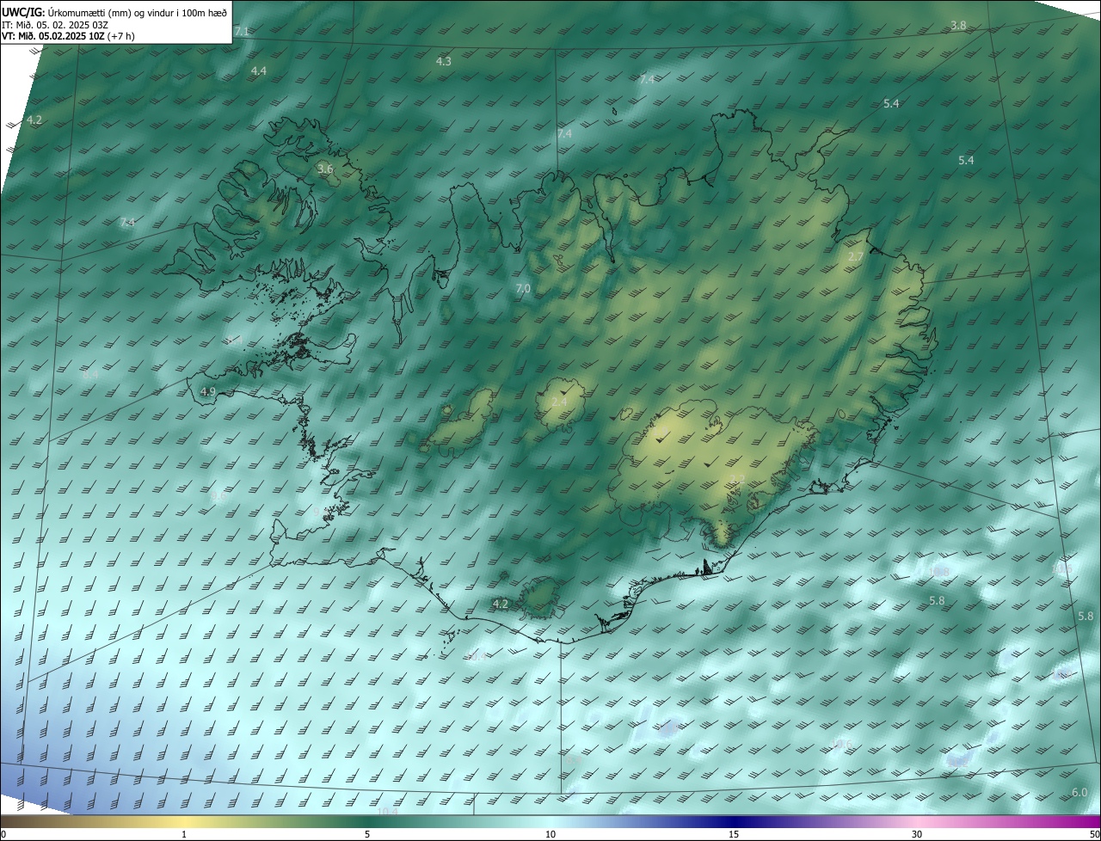Viewport: 1101px width, 841px height.
Task: Select the colour bar tick label 15
Action: click(x=734, y=835)
